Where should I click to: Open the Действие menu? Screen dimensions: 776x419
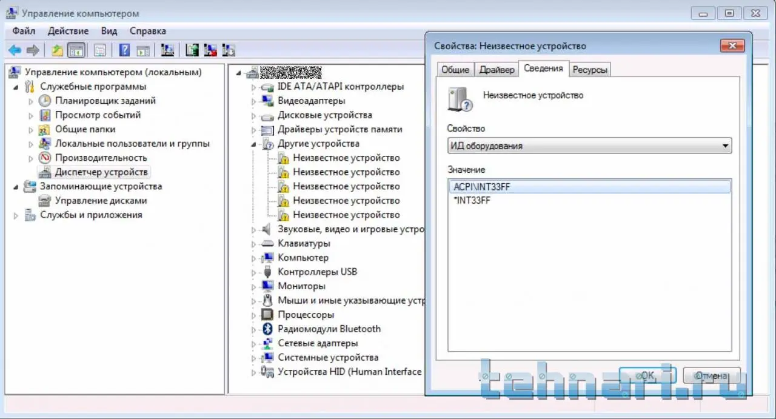(68, 31)
